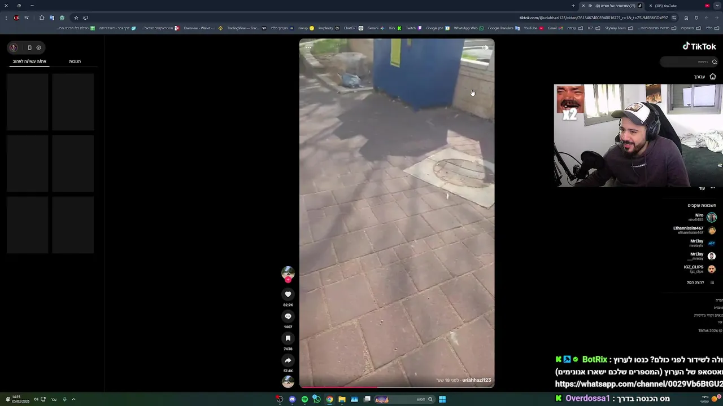Click the volume icon in system tray
The image size is (723, 406).
pos(36,399)
